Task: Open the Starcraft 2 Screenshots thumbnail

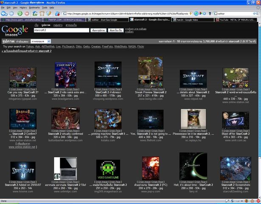Action: [x=236, y=168]
